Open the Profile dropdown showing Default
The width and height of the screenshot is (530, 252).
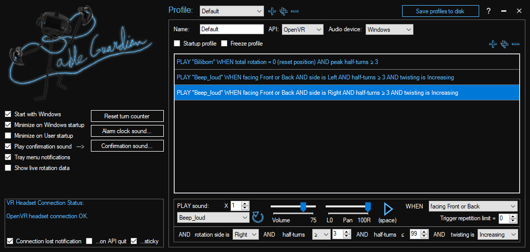click(x=232, y=11)
